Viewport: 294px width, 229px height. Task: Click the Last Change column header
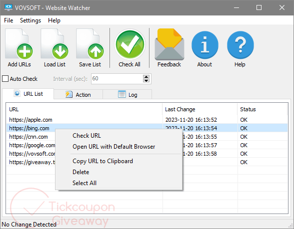click(x=200, y=109)
